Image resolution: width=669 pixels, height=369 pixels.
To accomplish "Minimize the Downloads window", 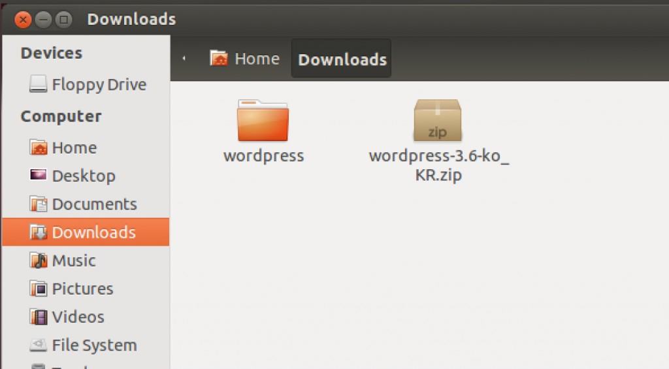I will 43,20.
